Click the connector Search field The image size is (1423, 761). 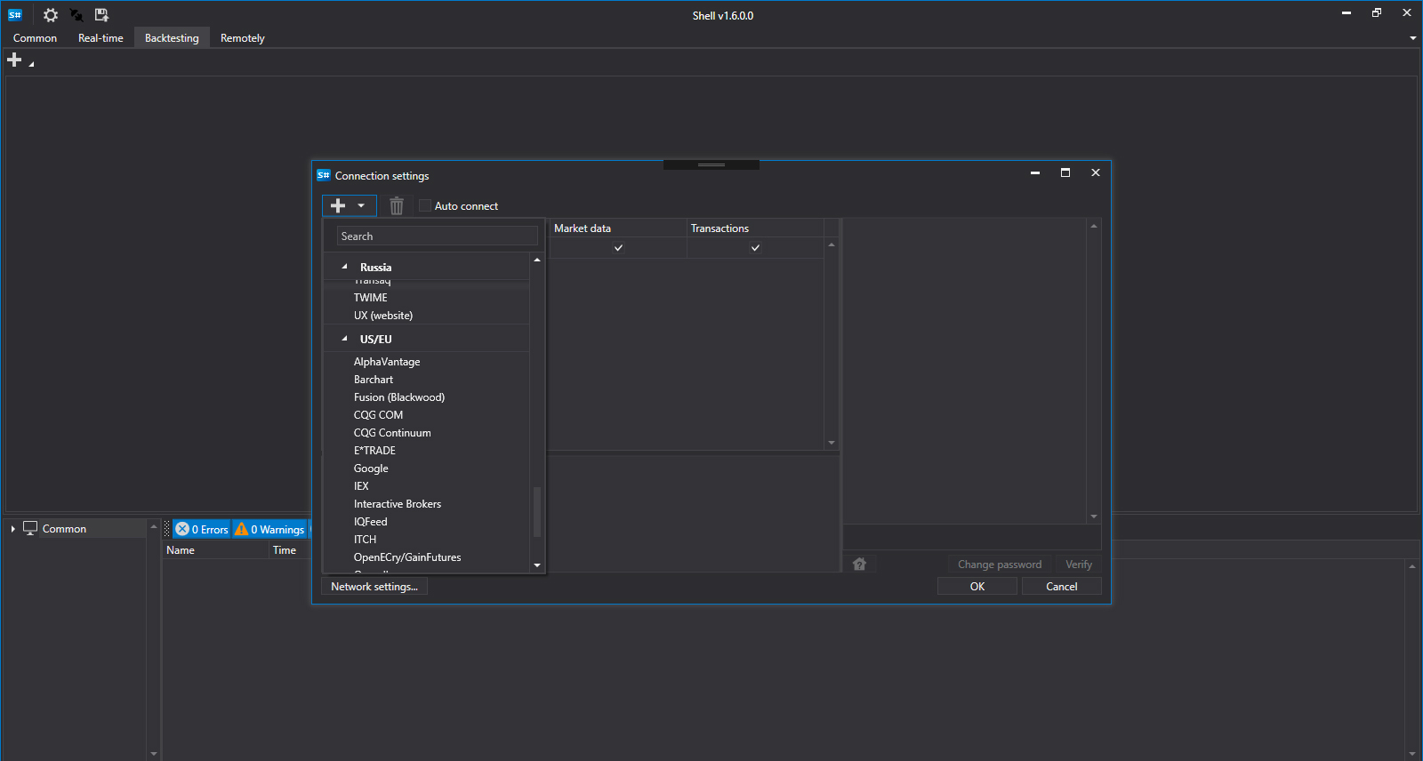(437, 236)
